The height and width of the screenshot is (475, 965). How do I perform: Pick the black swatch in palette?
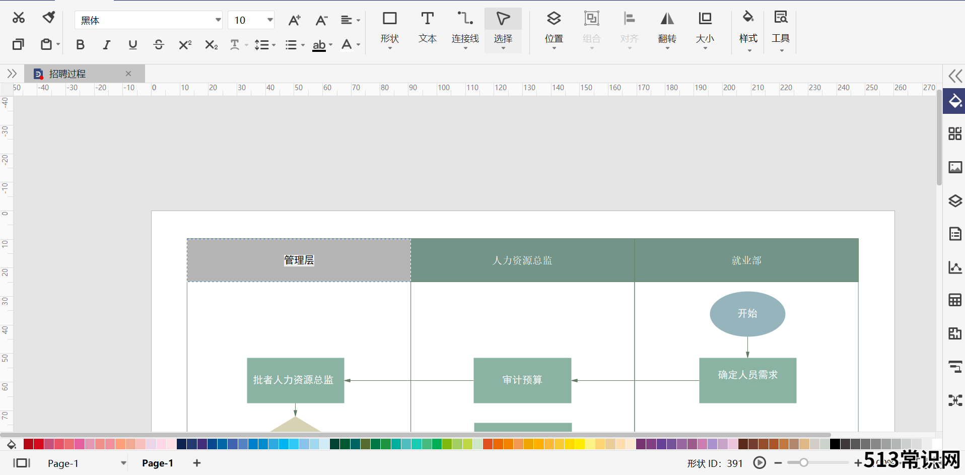[x=835, y=444]
